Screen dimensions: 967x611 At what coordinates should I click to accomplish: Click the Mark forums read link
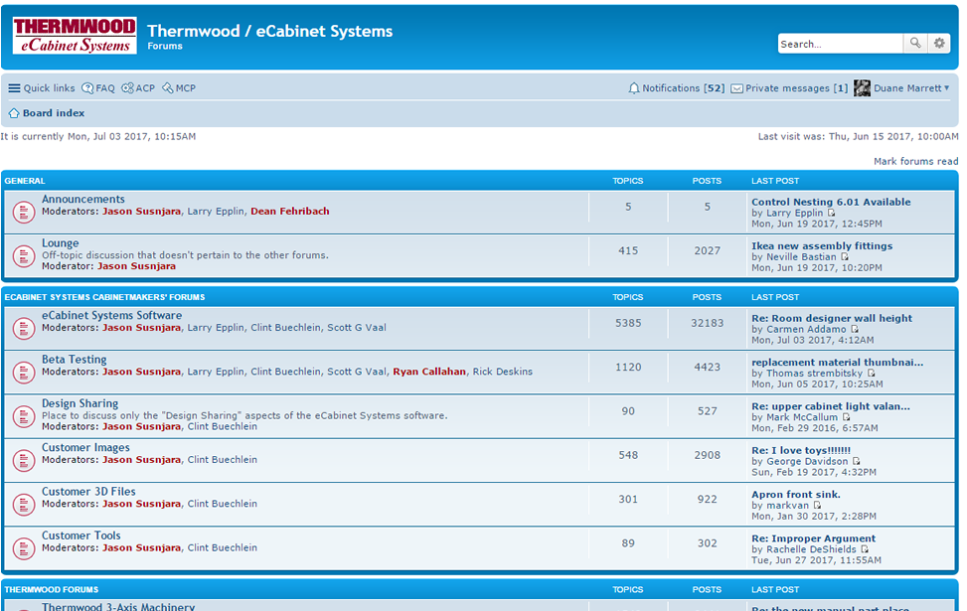click(915, 162)
